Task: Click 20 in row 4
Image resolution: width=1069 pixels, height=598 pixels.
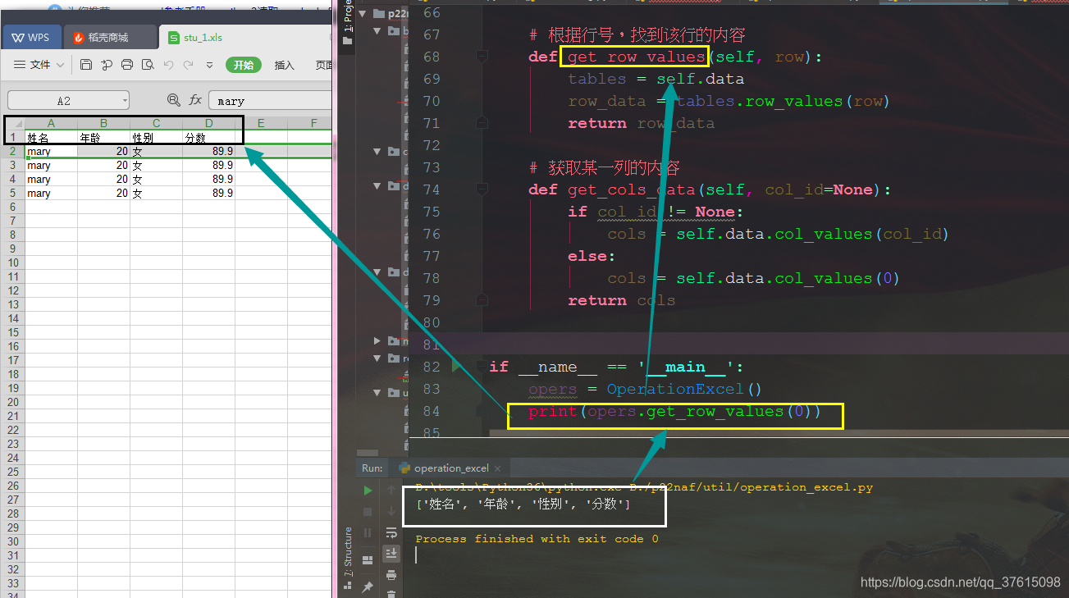Action: 103,180
